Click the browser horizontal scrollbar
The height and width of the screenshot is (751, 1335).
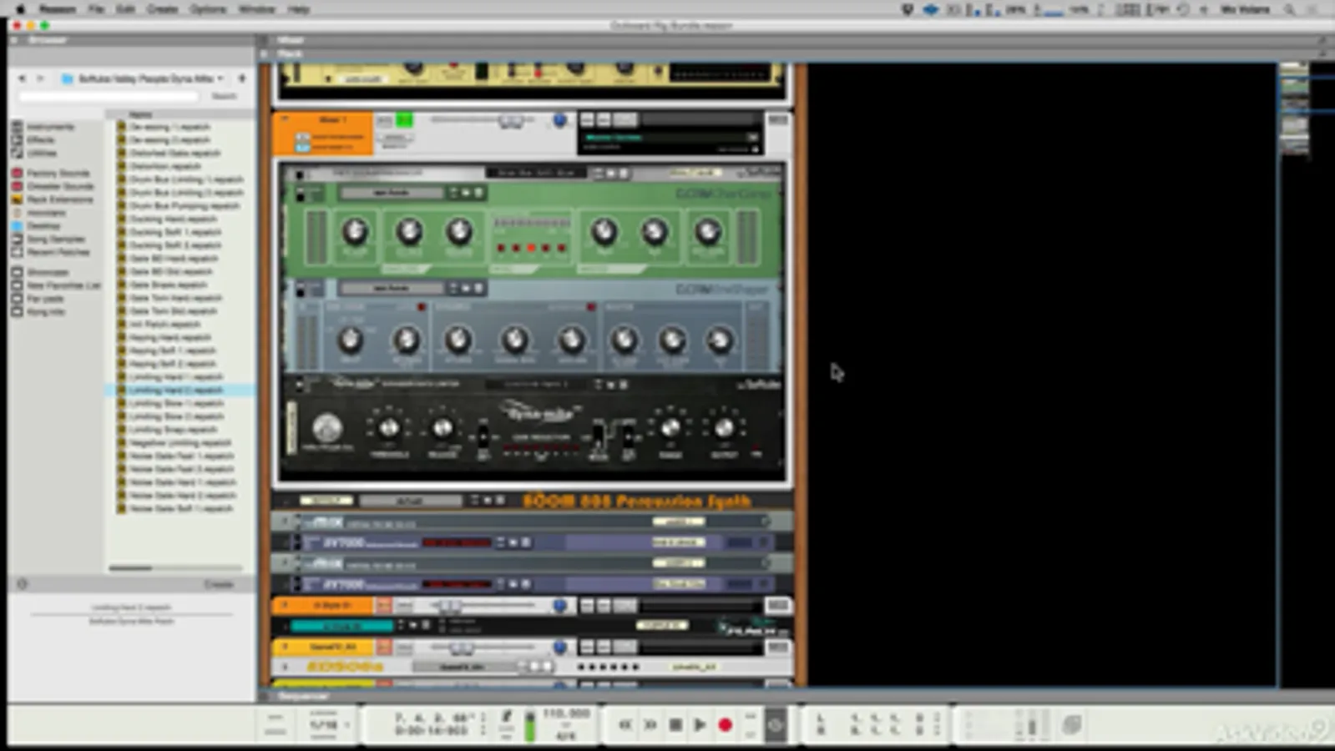130,568
